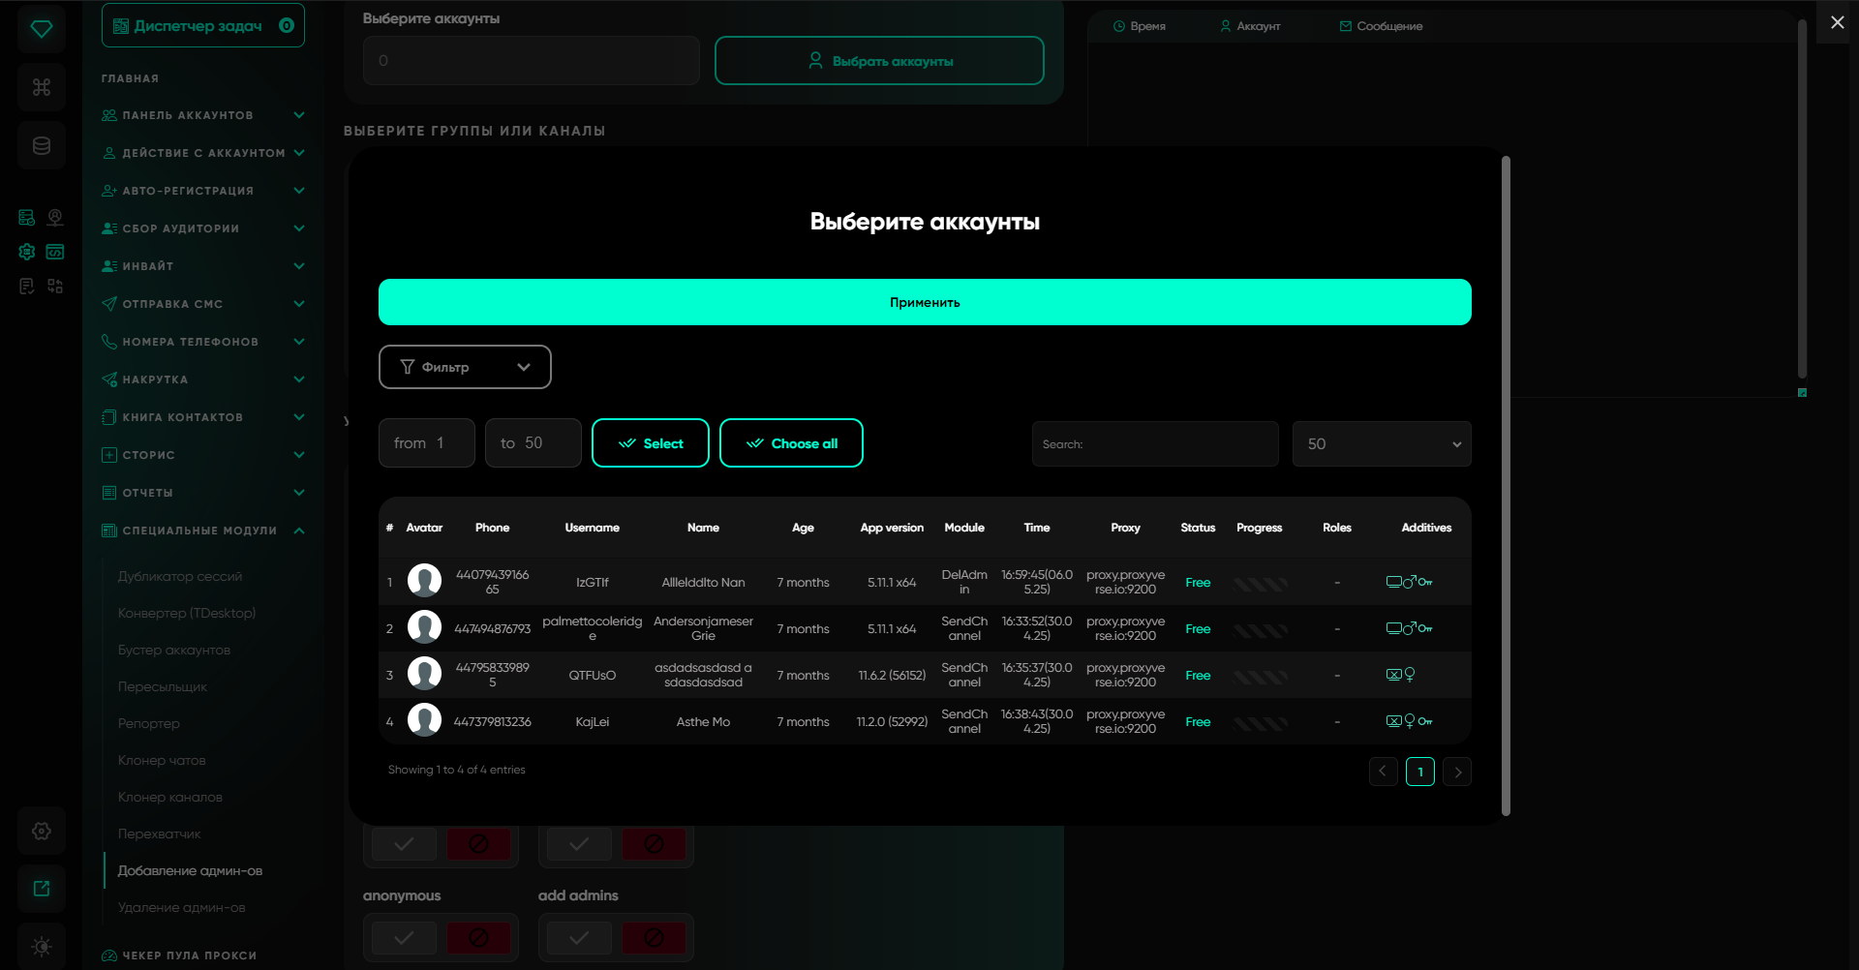Disable add admins with red ban toggle
This screenshot has width=1859, height=970.
click(x=654, y=937)
